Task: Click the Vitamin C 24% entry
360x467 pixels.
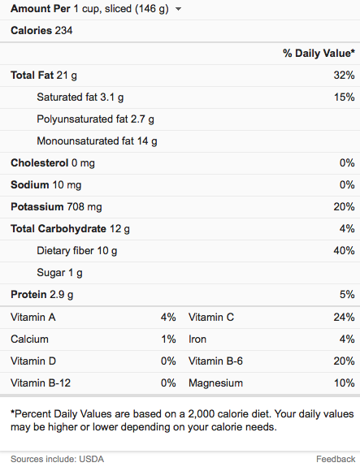Action: (271, 318)
